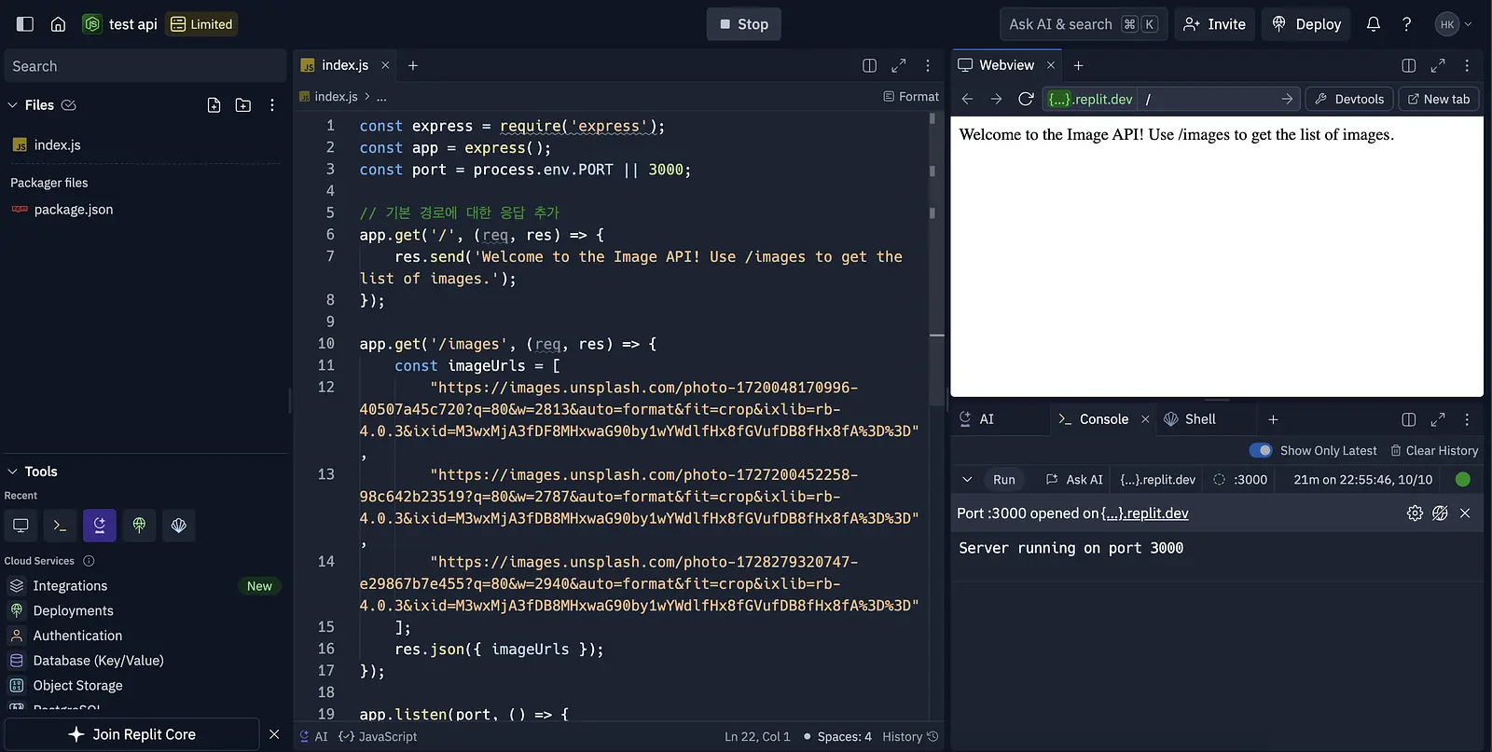The height and width of the screenshot is (752, 1492).
Task: Collapse the Tools section
Action: point(13,472)
